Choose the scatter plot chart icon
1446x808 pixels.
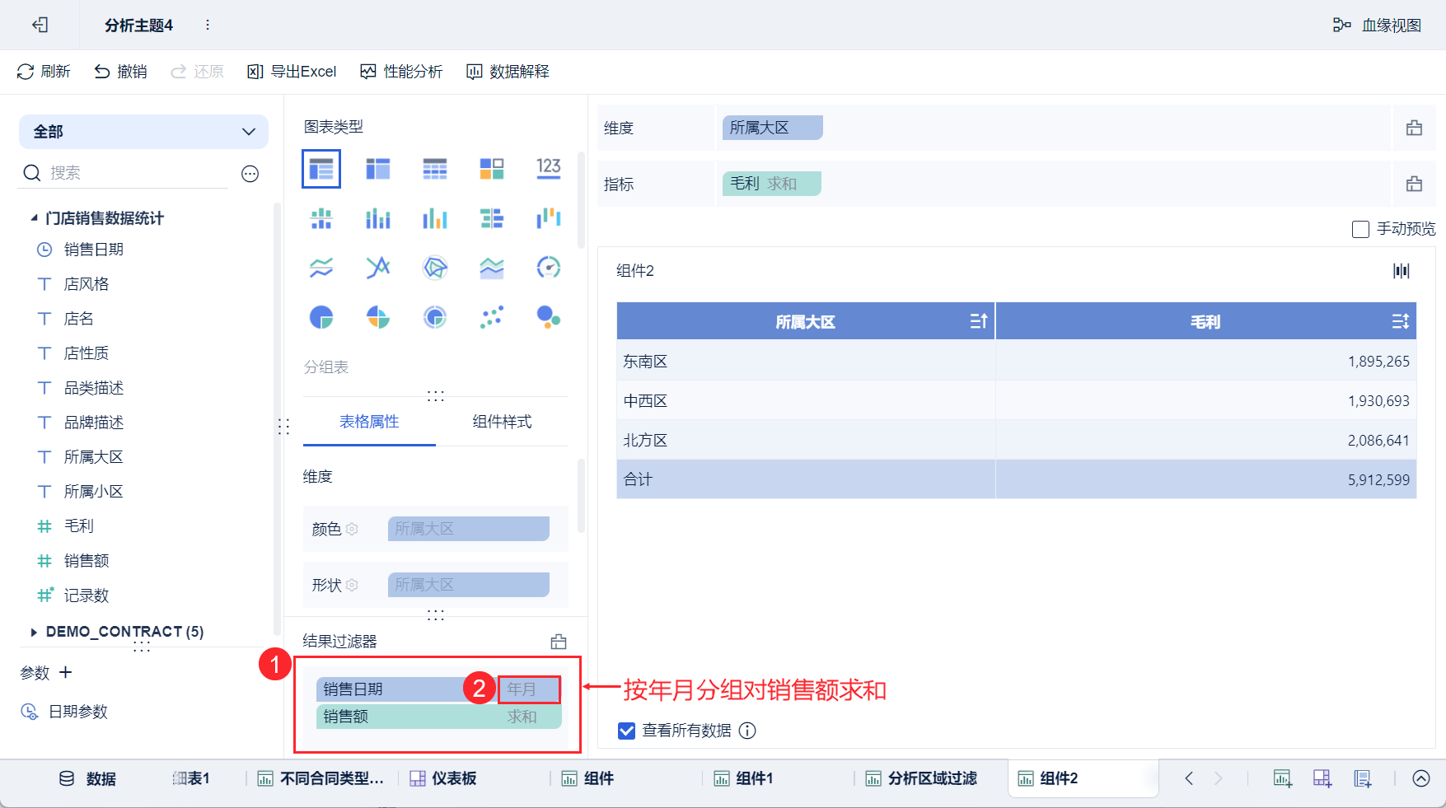pyautogui.click(x=492, y=317)
